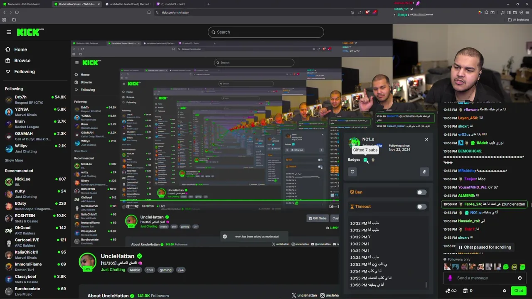Open browser extensions puzzle icon
Image resolution: width=532 pixels, height=299 pixels.
pos(486,12)
